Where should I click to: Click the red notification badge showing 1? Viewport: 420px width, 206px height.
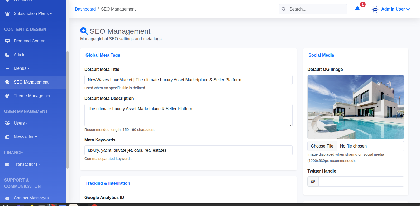coord(363,4)
